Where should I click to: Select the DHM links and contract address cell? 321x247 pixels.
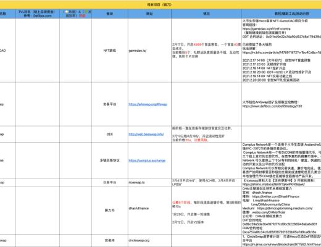point(281,210)
